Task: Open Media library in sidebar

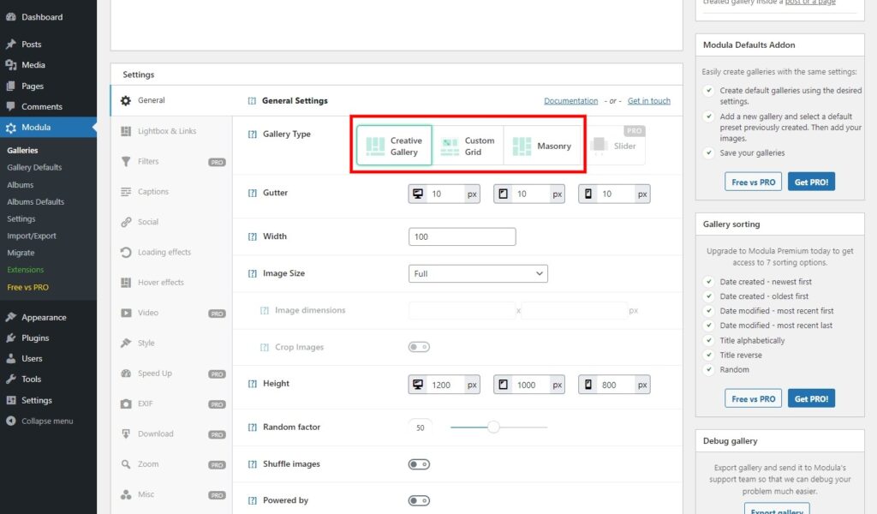Action: [33, 65]
